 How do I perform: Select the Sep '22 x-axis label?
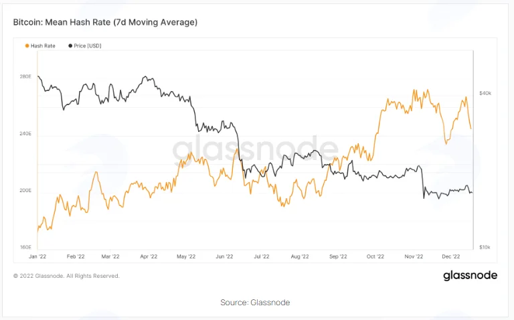coord(338,256)
